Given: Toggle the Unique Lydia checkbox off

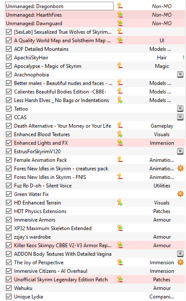Looking at the screenshot, I should click(9, 297).
